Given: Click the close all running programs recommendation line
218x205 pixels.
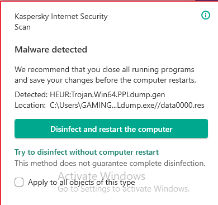Looking at the screenshot, I should (x=105, y=70).
